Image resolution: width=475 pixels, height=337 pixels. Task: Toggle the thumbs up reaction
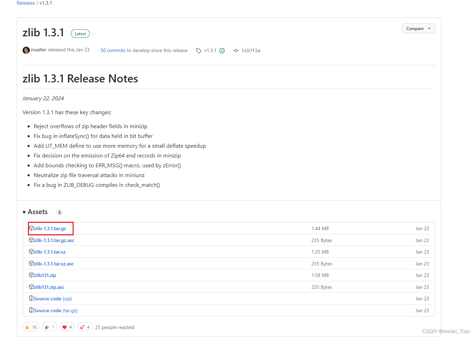pos(31,327)
